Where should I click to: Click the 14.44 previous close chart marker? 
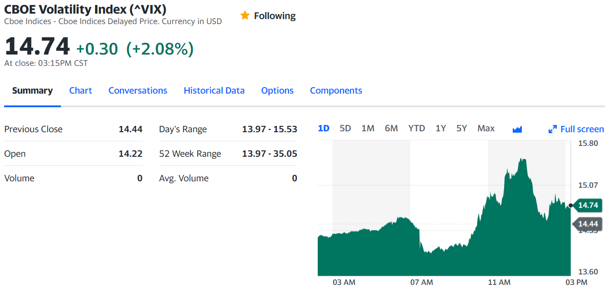[x=588, y=224]
